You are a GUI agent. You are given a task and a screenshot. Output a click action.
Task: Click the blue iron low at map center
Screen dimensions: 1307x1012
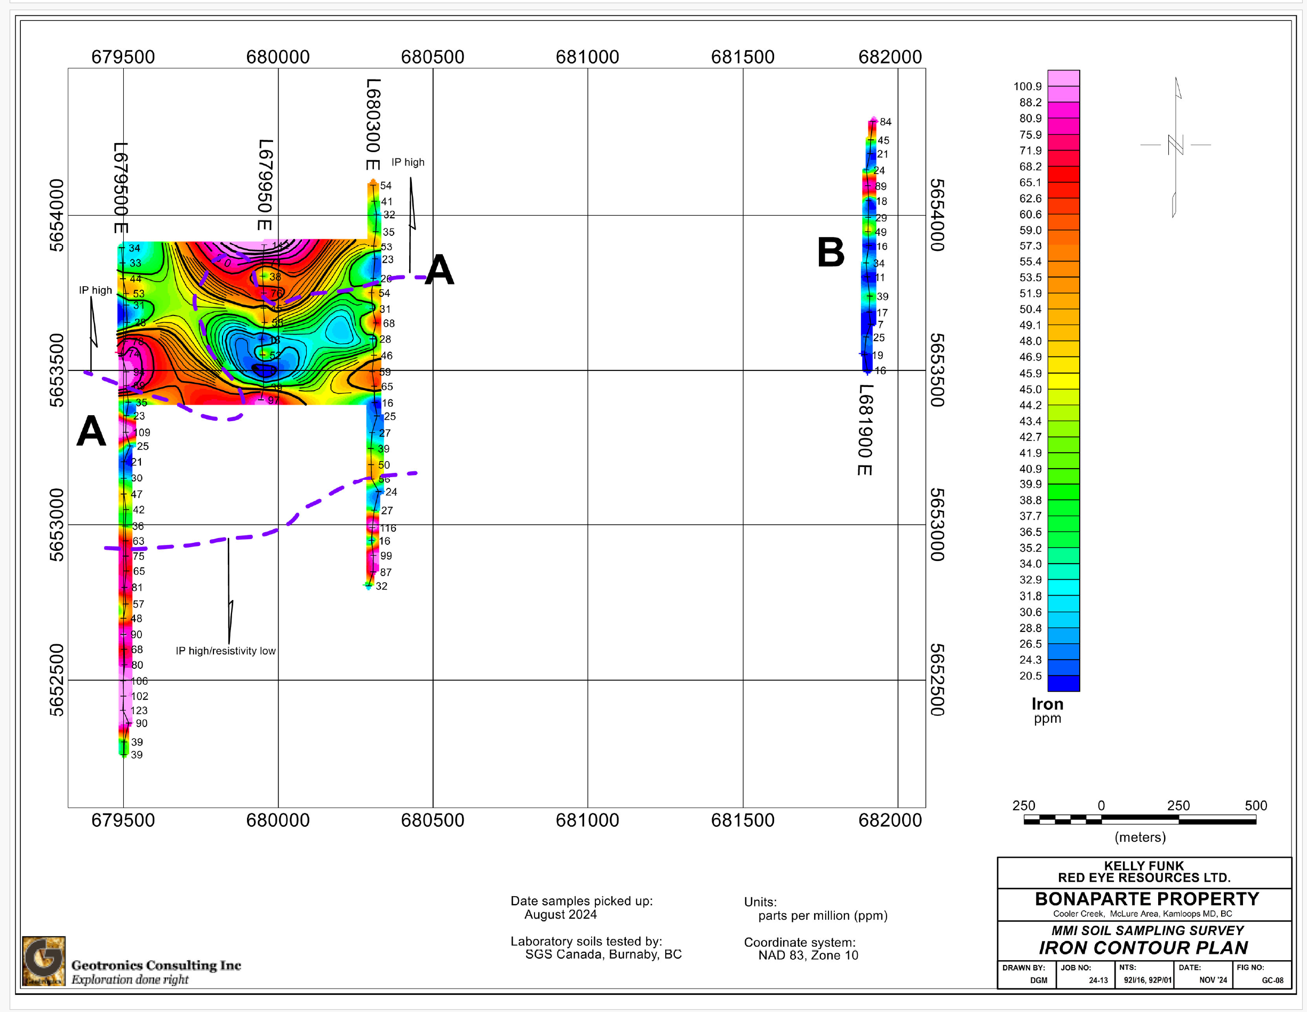264,369
